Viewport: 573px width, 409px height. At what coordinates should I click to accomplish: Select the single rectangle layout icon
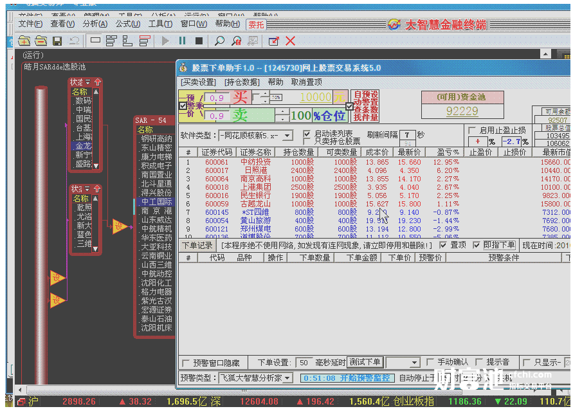(95, 41)
